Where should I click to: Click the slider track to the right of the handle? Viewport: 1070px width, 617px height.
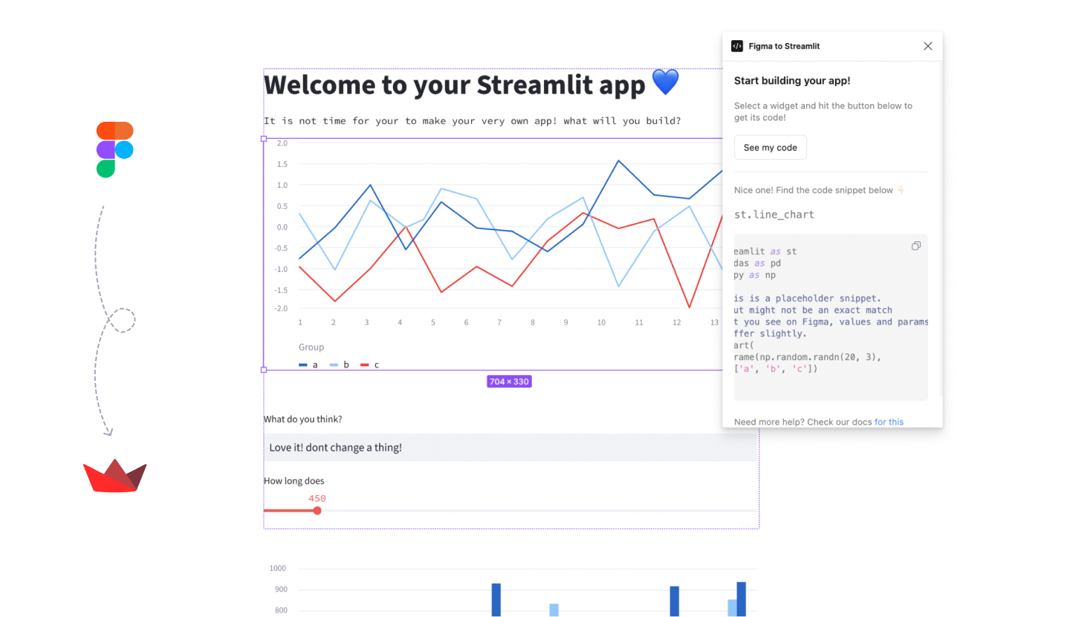tap(539, 511)
